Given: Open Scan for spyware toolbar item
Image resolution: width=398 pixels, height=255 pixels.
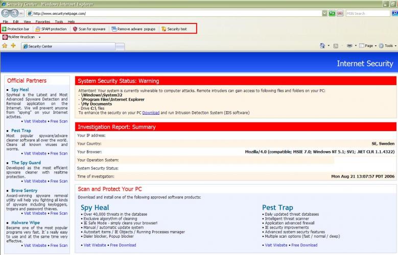Looking at the screenshot, I should click(89, 29).
